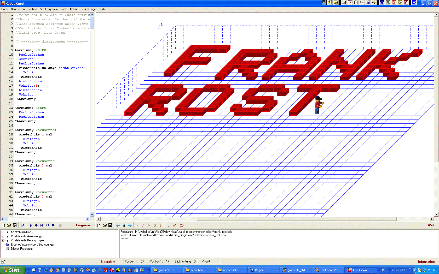Click the H (Hinlegen) brick button

pos(137,225)
